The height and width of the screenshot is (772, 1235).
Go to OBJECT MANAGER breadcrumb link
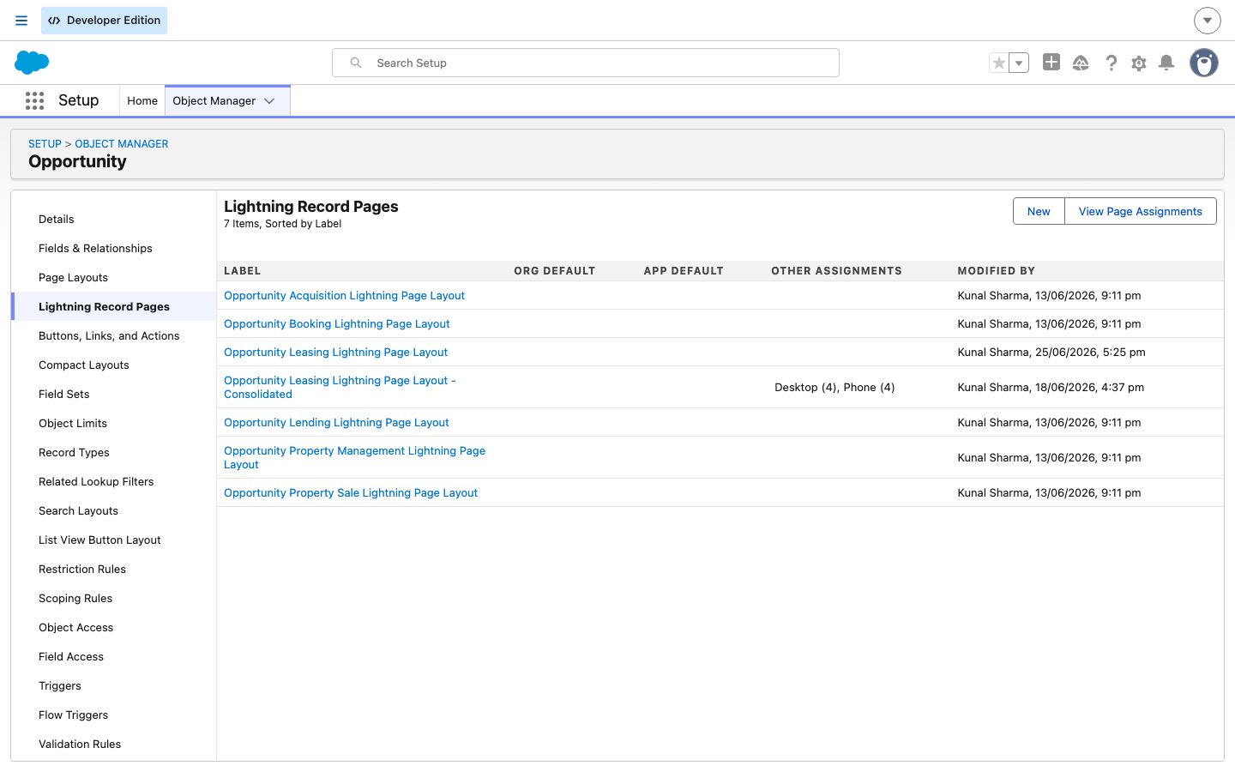(122, 144)
